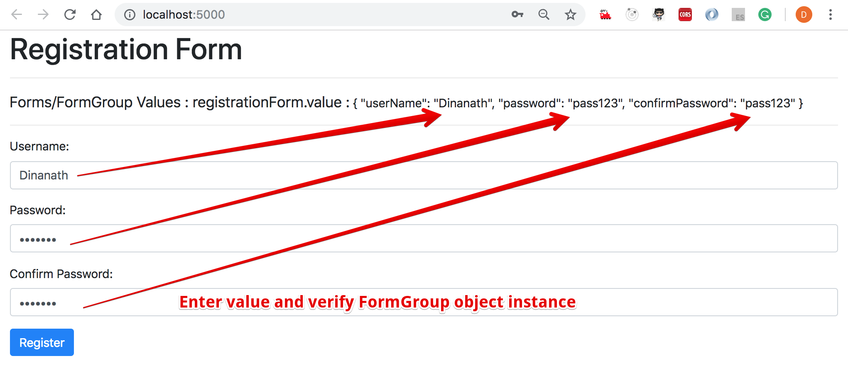
Task: Click into the Confirm Password input field
Action: pos(424,302)
